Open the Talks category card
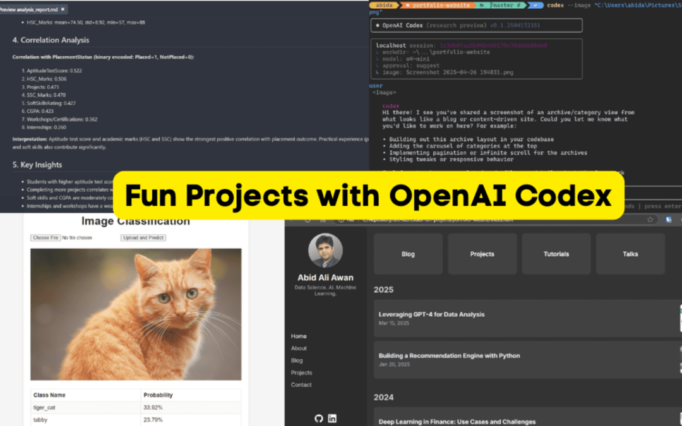 [630, 254]
